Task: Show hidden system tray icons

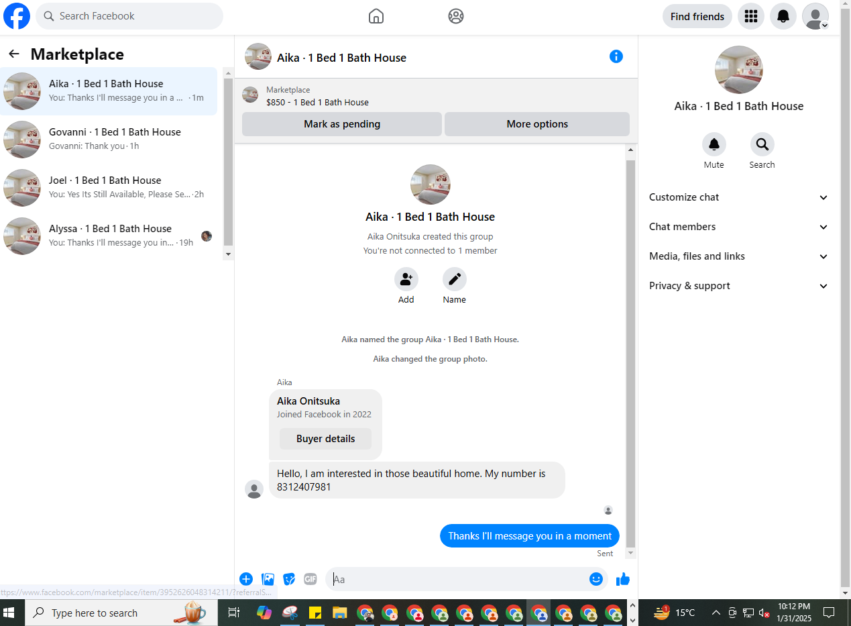Action: [716, 613]
